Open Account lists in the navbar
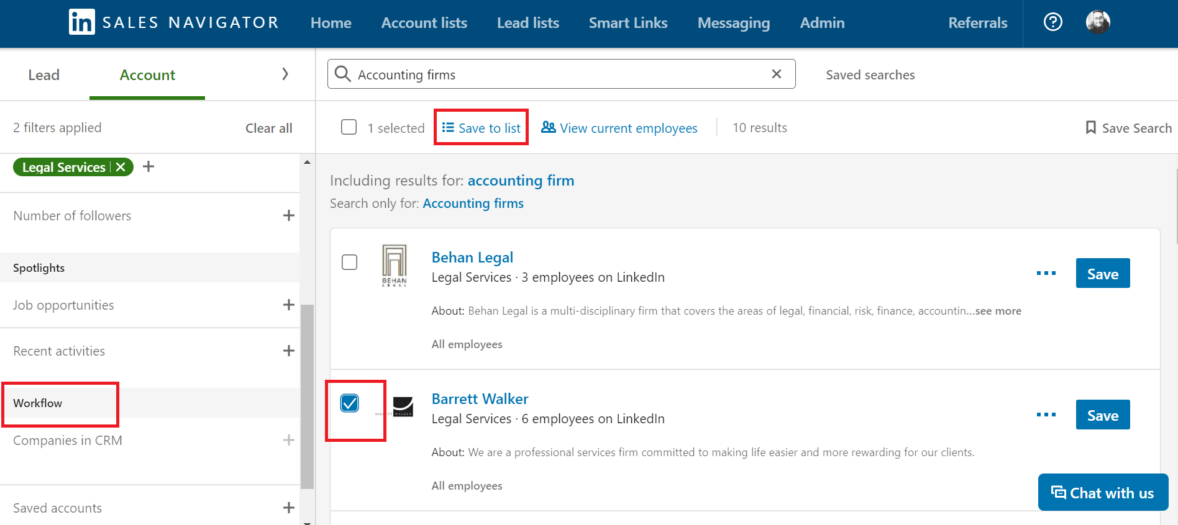This screenshot has height=525, width=1178. coord(424,23)
